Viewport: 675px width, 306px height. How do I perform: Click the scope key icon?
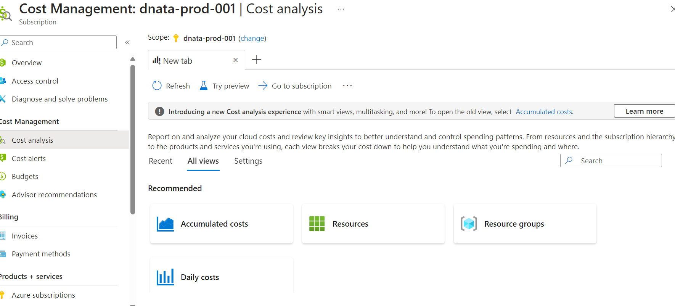click(x=176, y=38)
